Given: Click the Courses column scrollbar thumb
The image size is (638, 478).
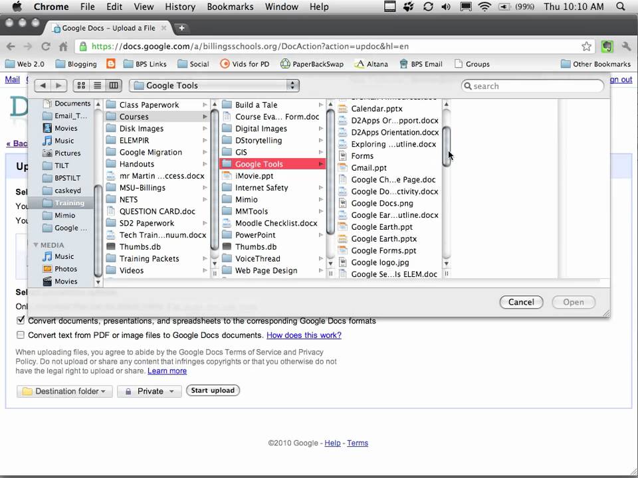Looking at the screenshot, I should (330, 171).
